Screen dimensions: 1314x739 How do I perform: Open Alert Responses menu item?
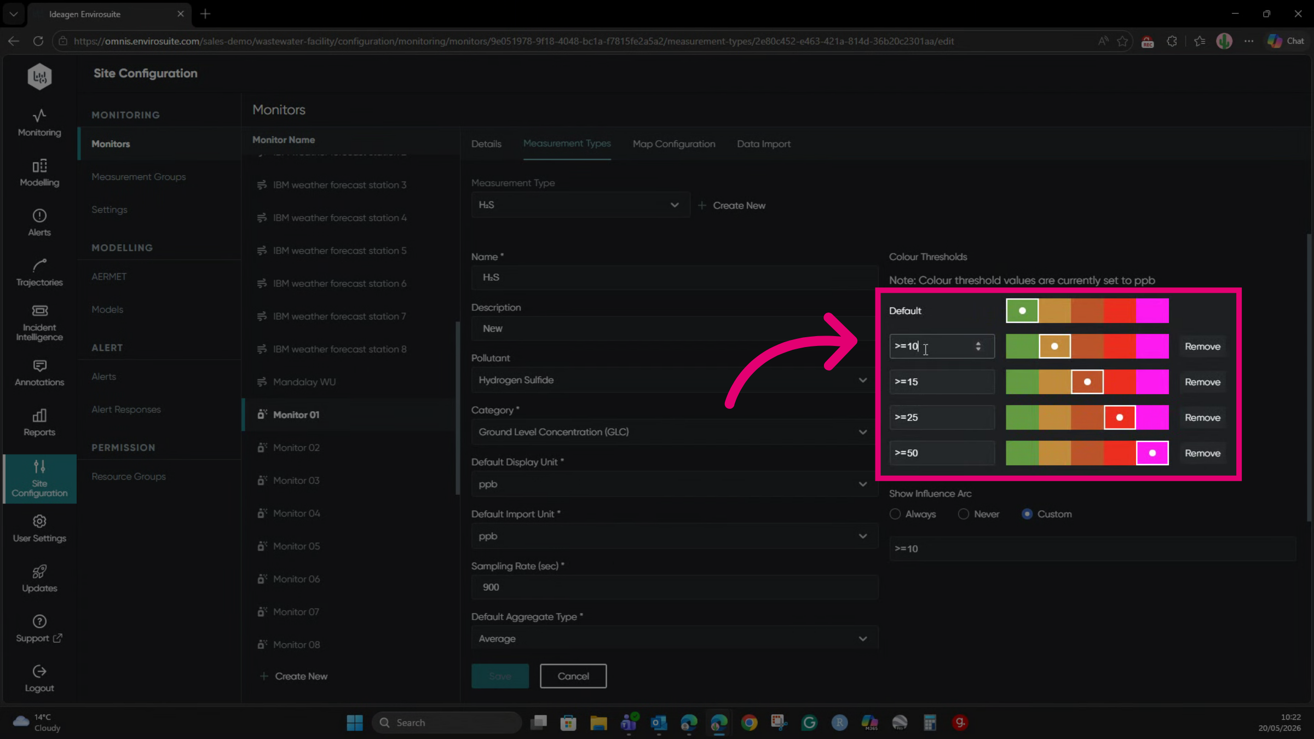(126, 409)
